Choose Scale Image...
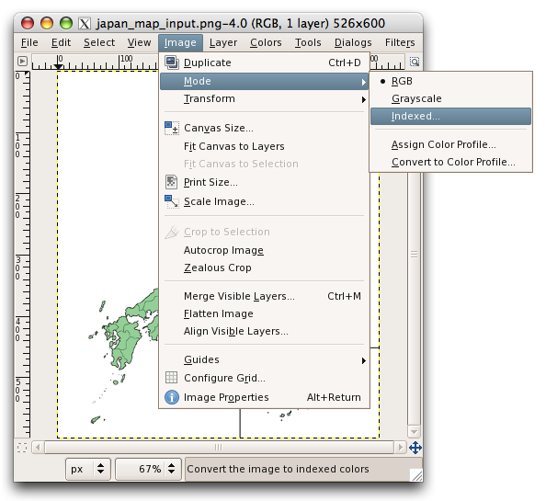 (264, 201)
